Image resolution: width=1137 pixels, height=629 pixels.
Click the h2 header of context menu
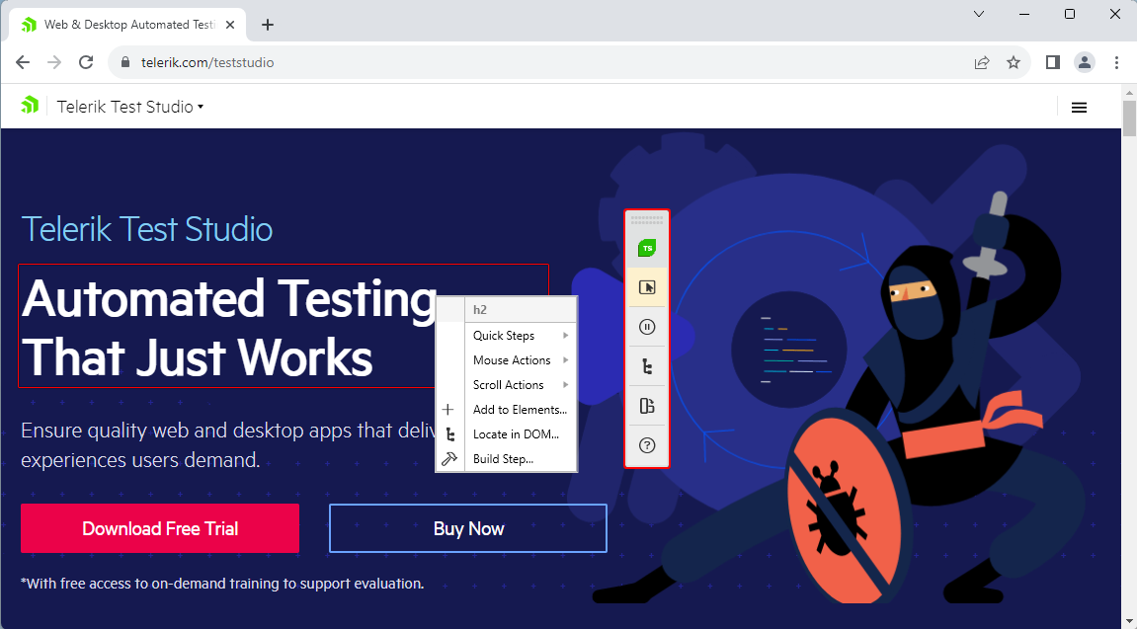click(521, 309)
